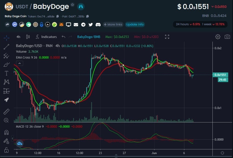Open the Telegram link icon
The image size is (233, 158).
[x=83, y=25]
